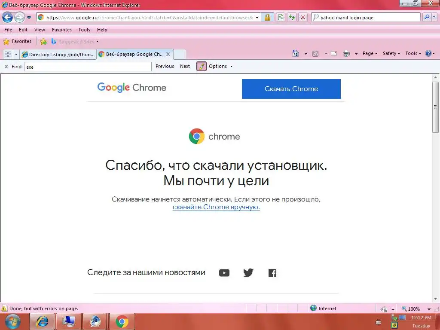Image resolution: width=440 pixels, height=330 pixels.
Task: Click the Скачать Chrome blue button
Action: coord(291,89)
